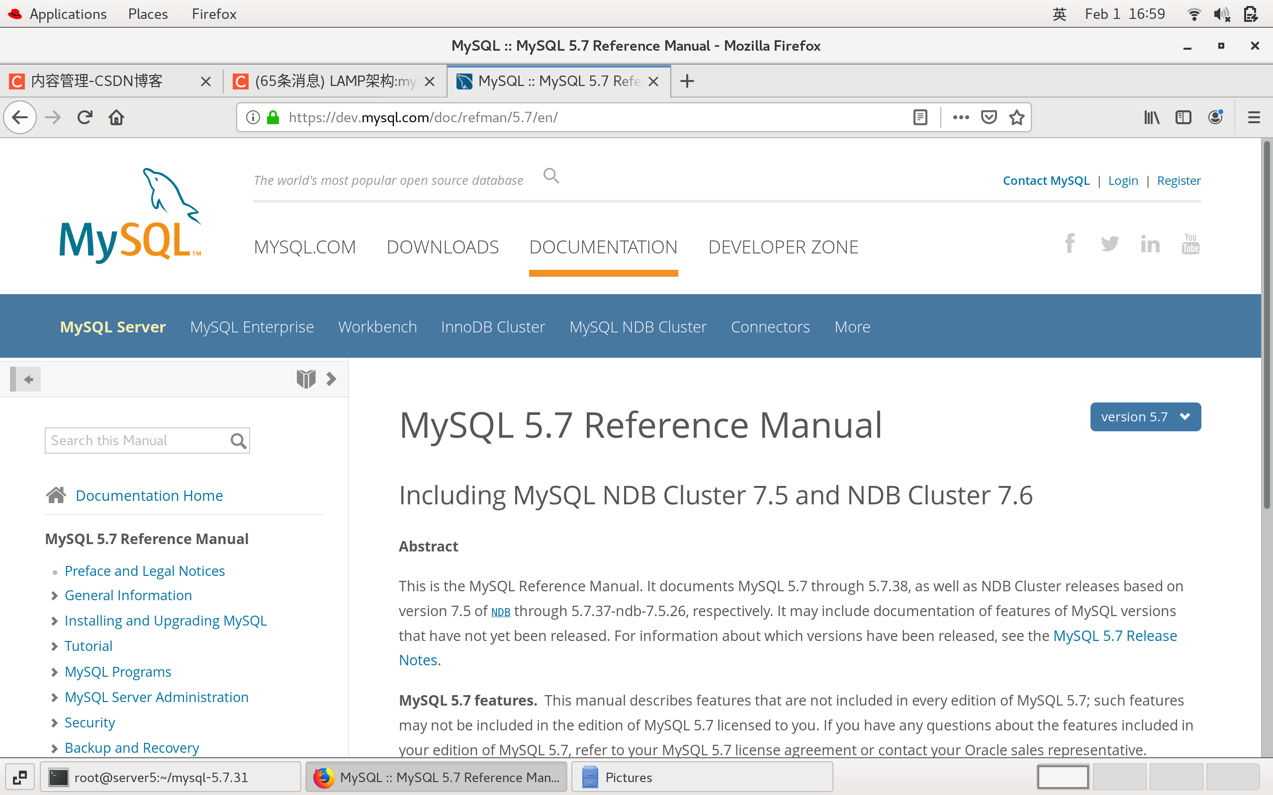
Task: Bookmark this page with star icon
Action: [1017, 117]
